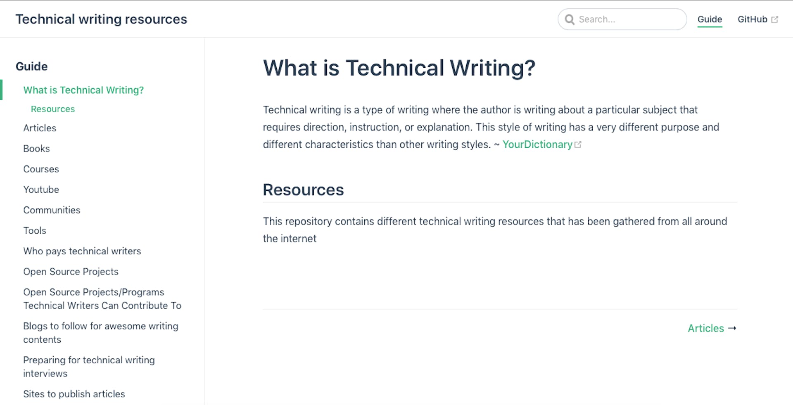The image size is (793, 405).
Task: Open the Tools section
Action: coord(34,230)
